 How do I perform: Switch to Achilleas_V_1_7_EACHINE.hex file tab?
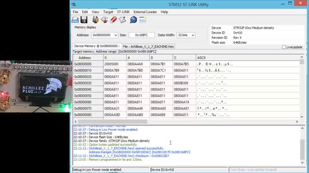[x=148, y=47]
